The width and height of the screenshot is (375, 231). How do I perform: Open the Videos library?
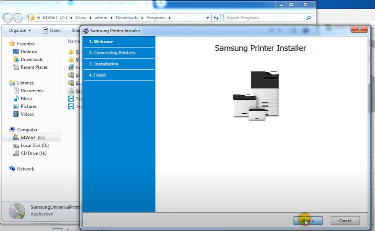click(27, 114)
